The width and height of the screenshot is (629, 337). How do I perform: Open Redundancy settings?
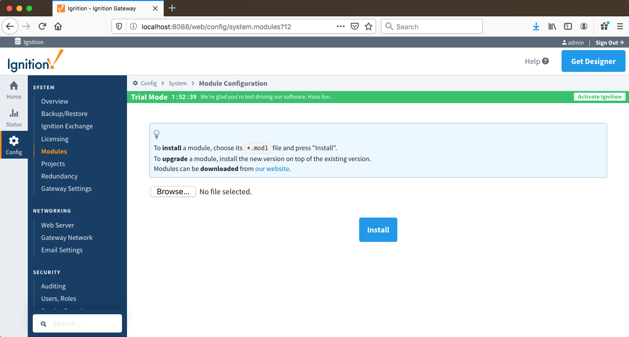click(60, 176)
